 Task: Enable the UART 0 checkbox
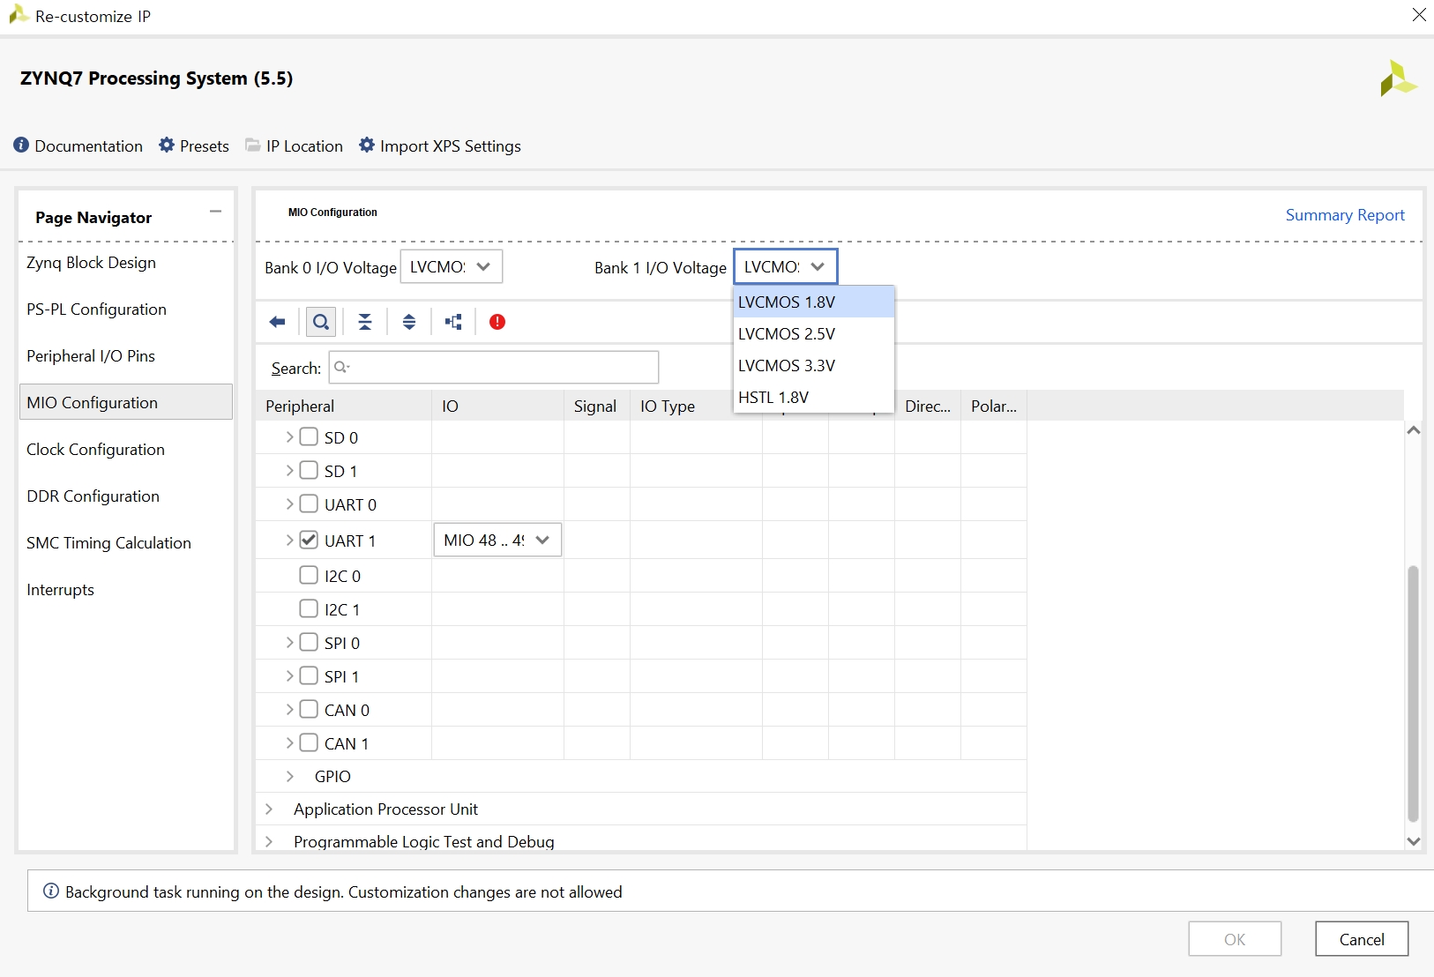(x=309, y=503)
